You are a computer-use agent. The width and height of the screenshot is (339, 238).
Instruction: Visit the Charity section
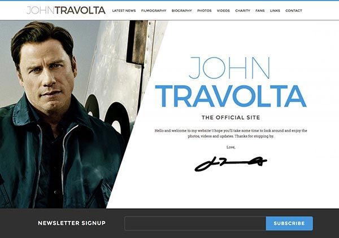(x=242, y=11)
